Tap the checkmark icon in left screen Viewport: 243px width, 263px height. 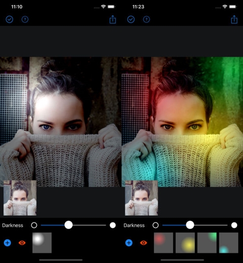[x=10, y=19]
